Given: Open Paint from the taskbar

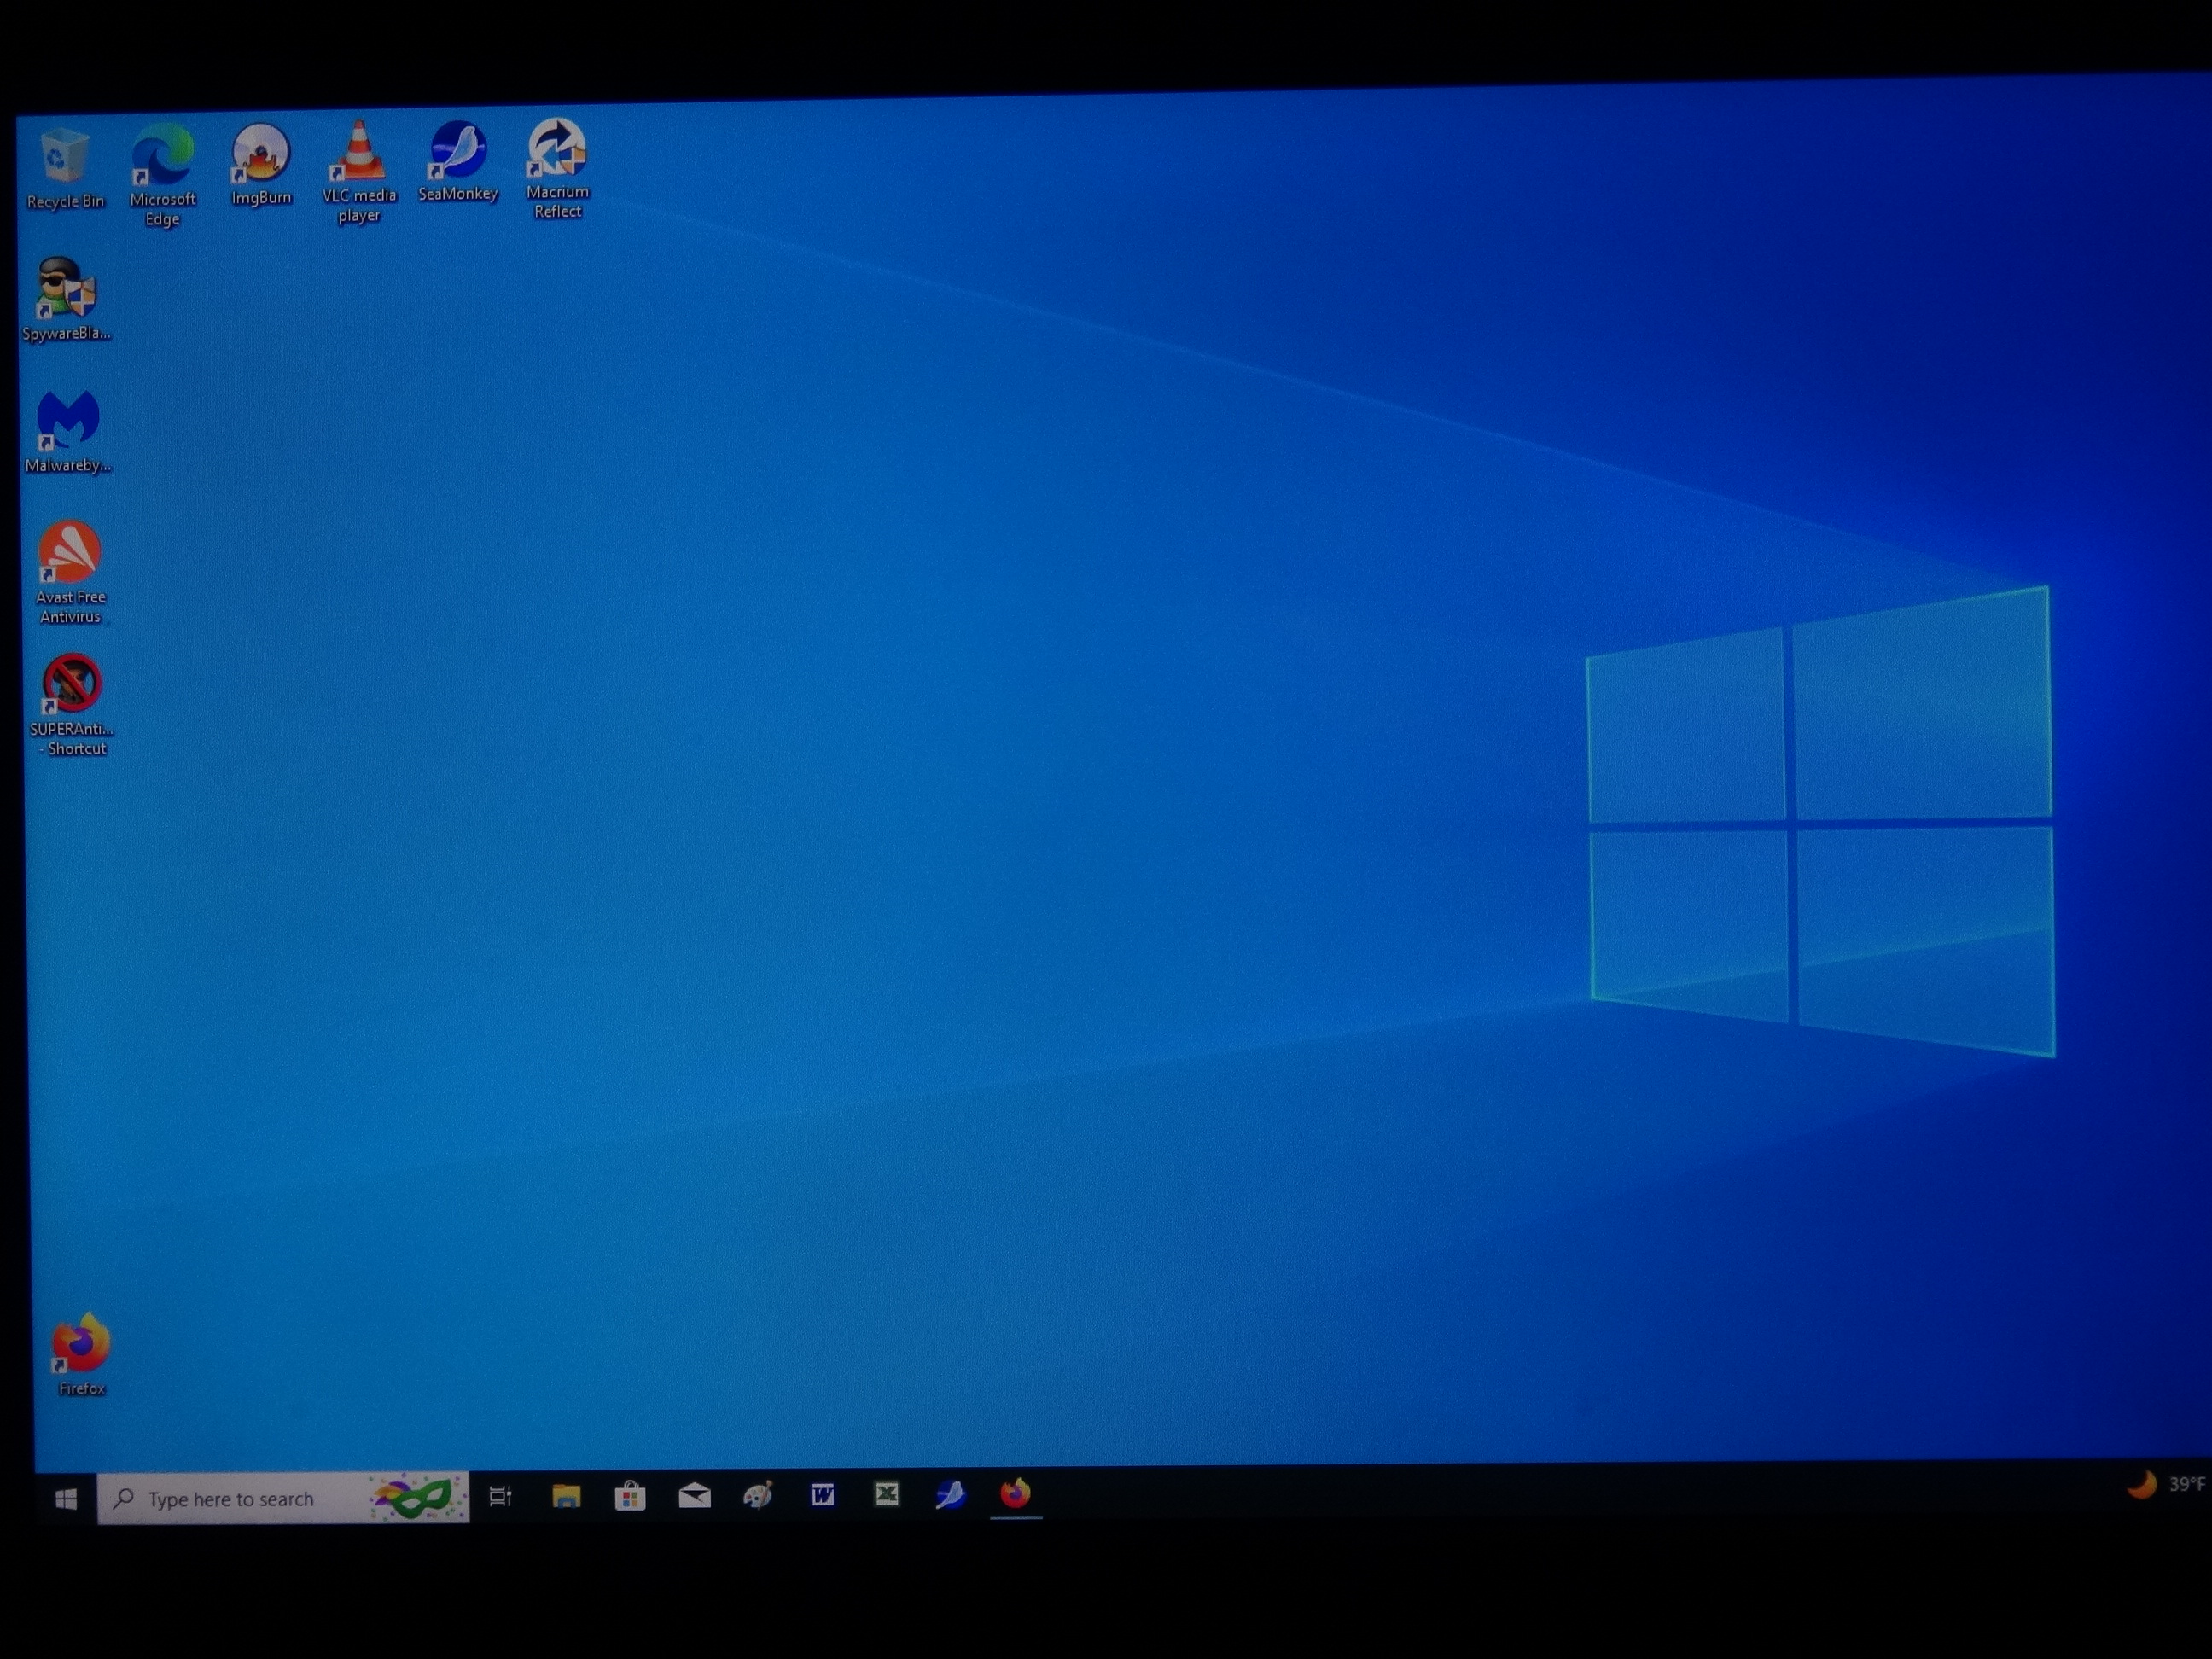Looking at the screenshot, I should tap(758, 1495).
